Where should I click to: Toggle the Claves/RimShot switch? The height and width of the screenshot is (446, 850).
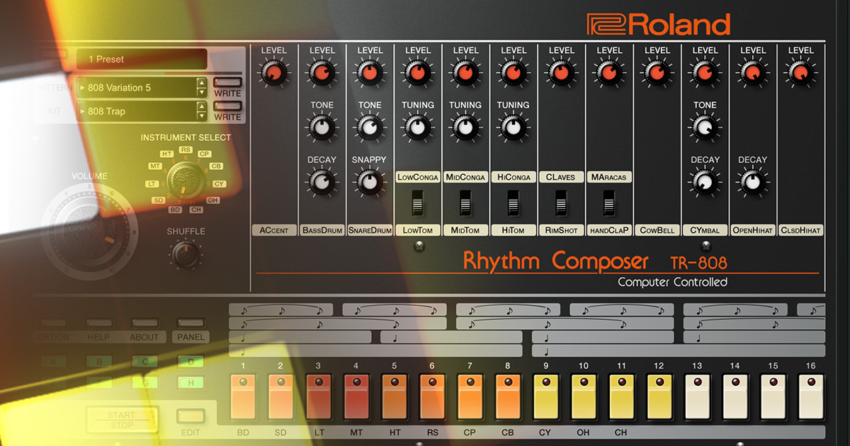click(x=561, y=205)
